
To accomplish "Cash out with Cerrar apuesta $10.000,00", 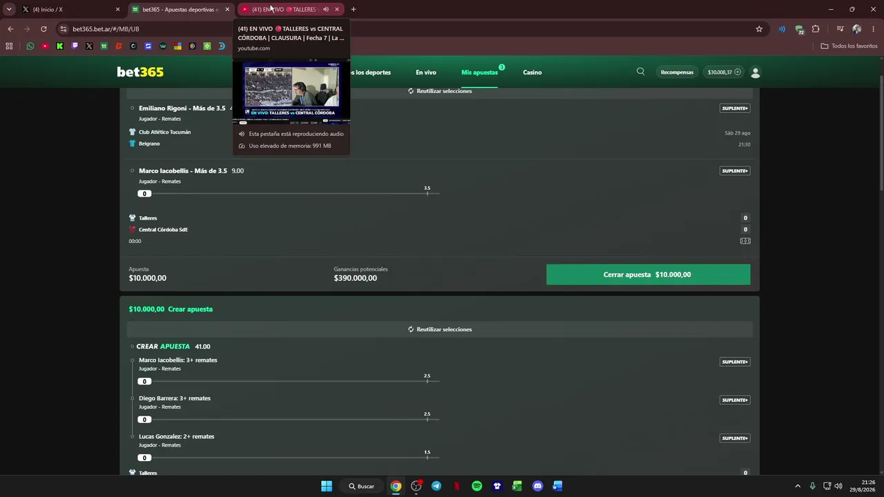I will coord(648,275).
